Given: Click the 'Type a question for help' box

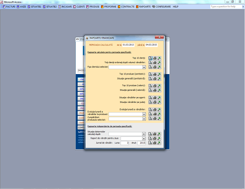Looking at the screenshot, I should click(x=226, y=7).
